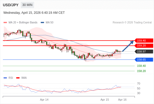Click the MA 20 + Bollinger Bands legend swatch

pos(5,23)
